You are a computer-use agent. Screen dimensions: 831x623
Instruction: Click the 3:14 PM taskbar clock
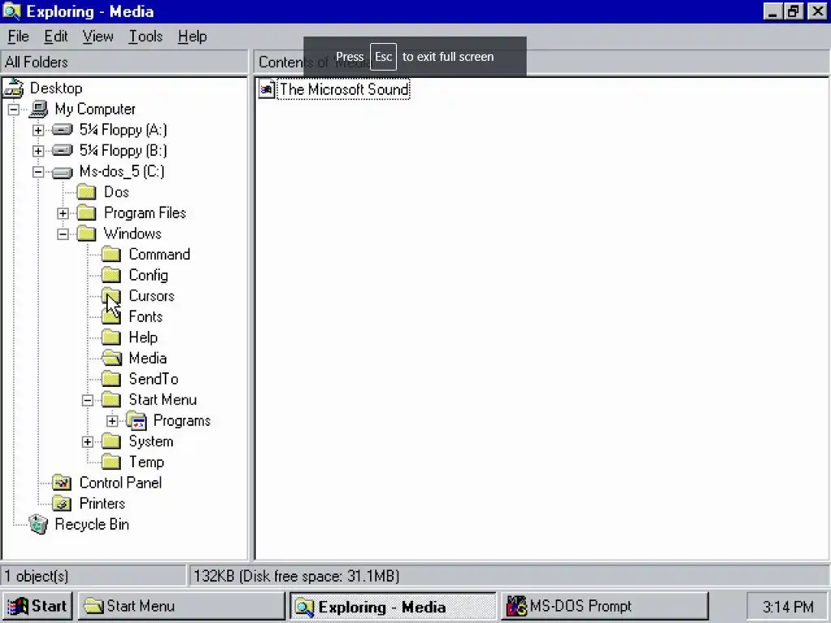787,607
